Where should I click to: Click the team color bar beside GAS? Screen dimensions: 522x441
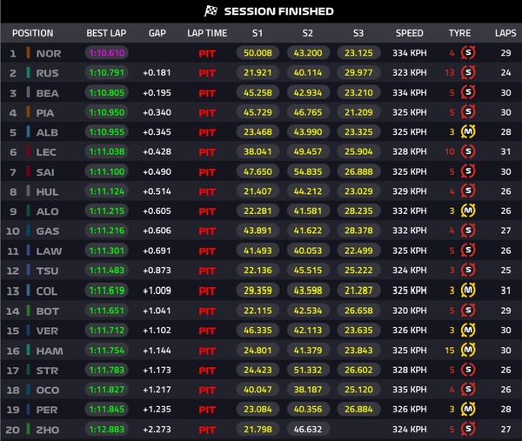(29, 231)
